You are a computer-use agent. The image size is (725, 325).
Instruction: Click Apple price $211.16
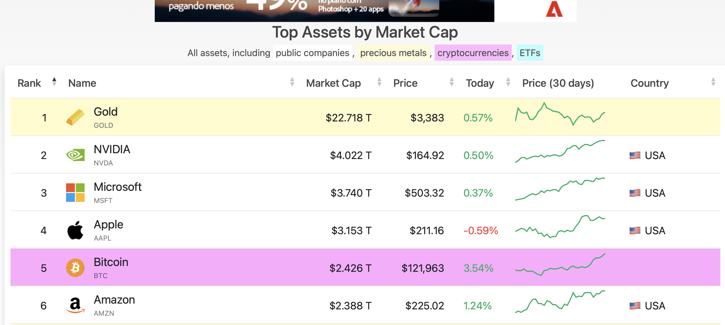point(427,231)
